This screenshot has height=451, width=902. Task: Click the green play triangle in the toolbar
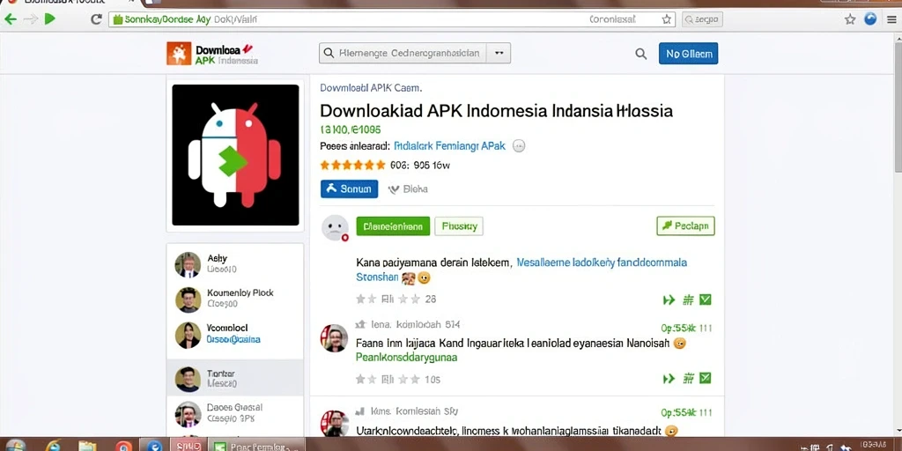pyautogui.click(x=50, y=19)
